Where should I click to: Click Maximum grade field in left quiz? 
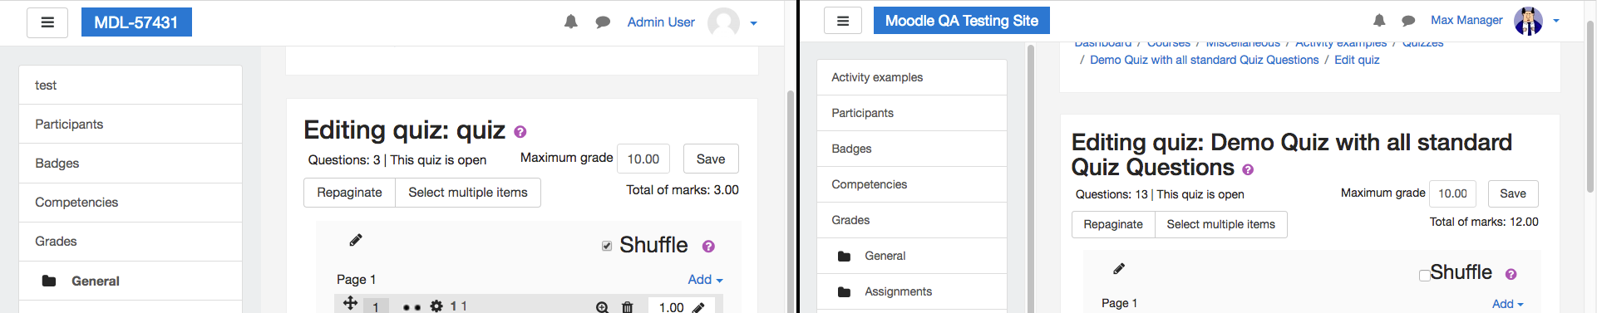643,159
